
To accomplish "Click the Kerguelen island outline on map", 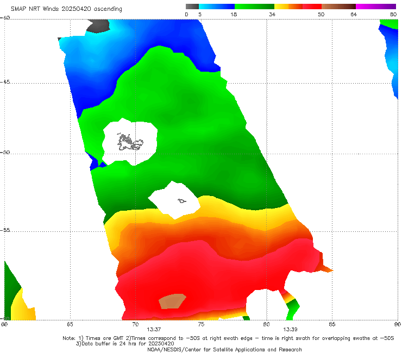I will [130, 142].
